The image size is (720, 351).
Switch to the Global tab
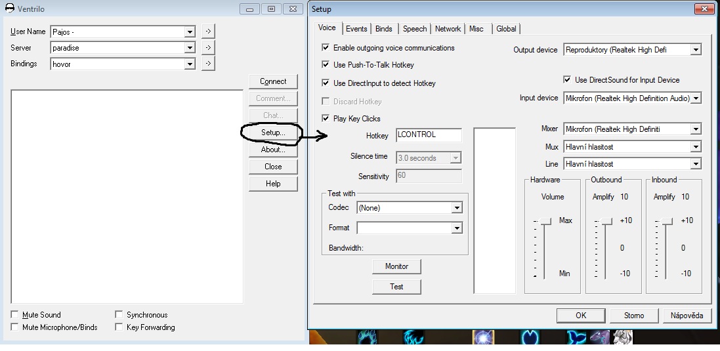pyautogui.click(x=506, y=28)
